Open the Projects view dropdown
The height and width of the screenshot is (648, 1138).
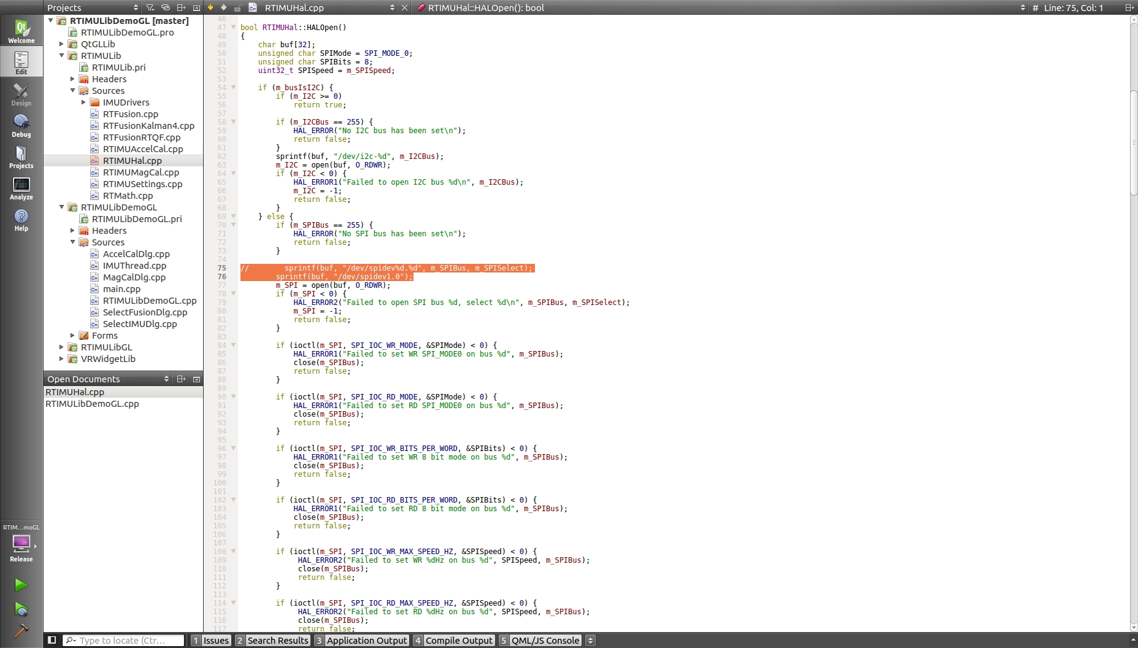(x=136, y=7)
